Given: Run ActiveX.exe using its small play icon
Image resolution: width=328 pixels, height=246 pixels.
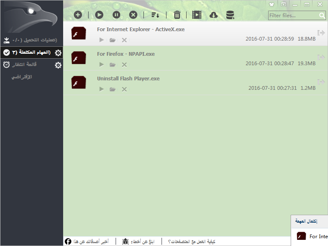Looking at the screenshot, I should click(x=102, y=40).
